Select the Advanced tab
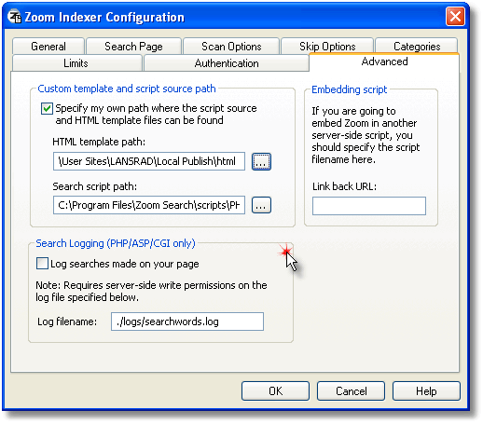The width and height of the screenshot is (483, 424). (384, 62)
